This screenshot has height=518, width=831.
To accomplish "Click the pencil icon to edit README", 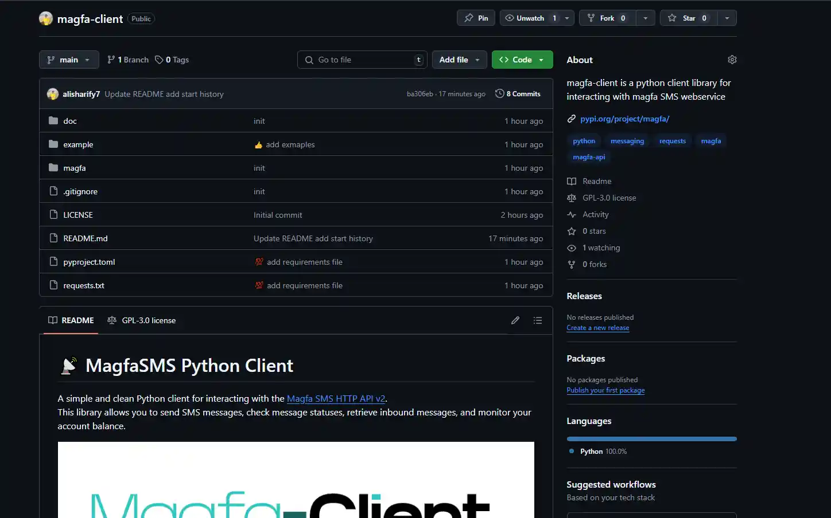I will (515, 320).
